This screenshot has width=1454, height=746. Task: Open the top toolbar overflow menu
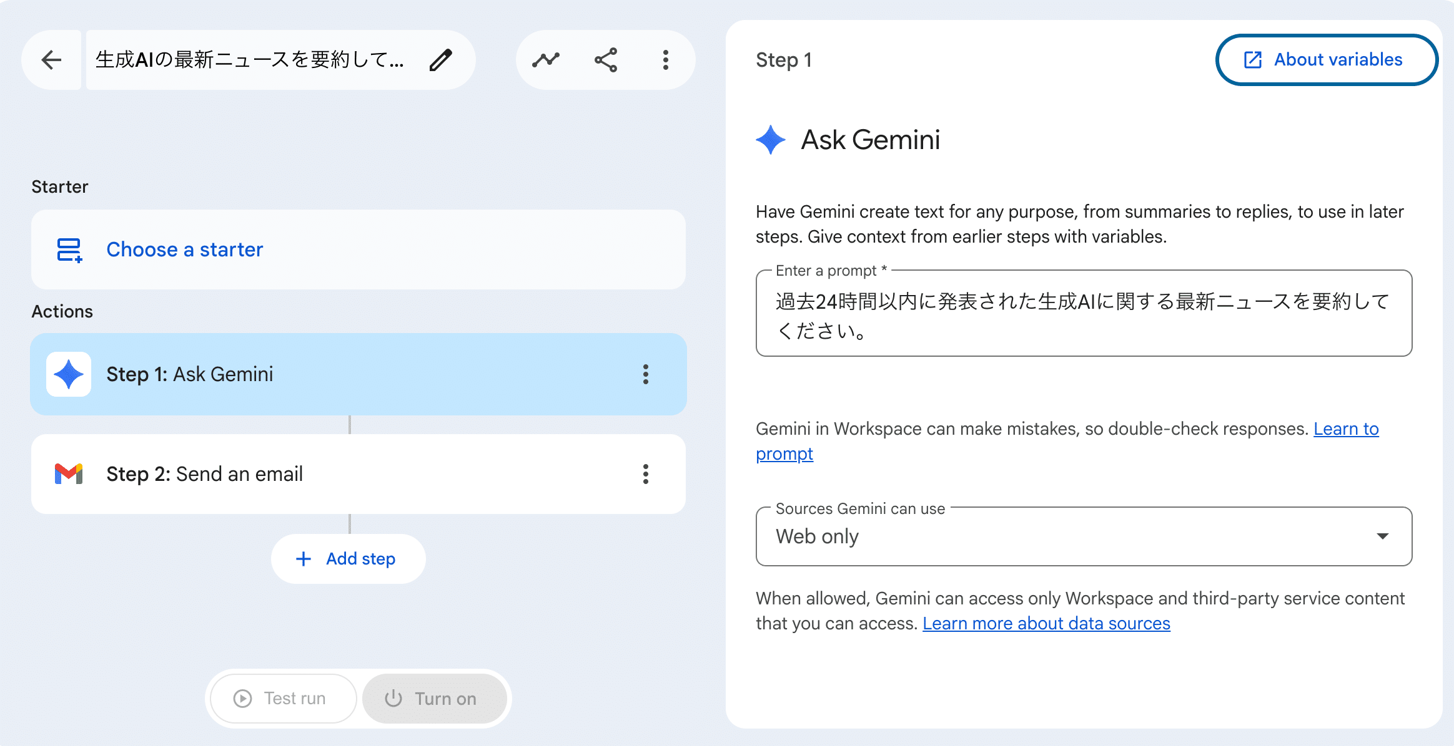point(665,60)
